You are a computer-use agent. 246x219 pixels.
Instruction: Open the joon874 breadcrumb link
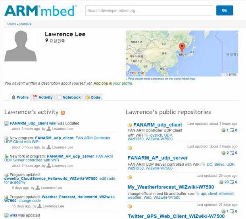(x=25, y=24)
